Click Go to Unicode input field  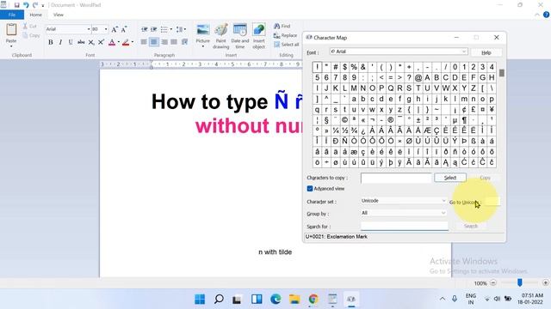pos(492,202)
